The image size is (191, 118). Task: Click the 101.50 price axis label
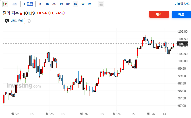point(183,39)
